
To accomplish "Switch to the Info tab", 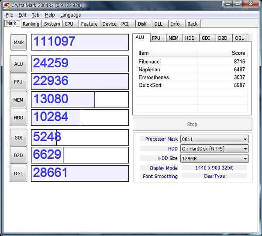I will pyautogui.click(x=176, y=24).
